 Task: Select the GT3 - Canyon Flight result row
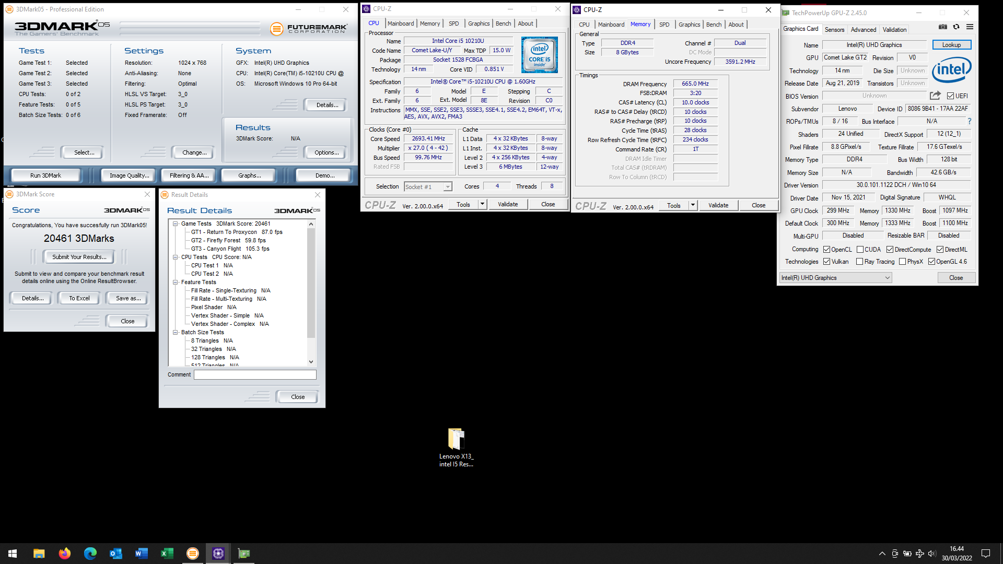(x=230, y=249)
